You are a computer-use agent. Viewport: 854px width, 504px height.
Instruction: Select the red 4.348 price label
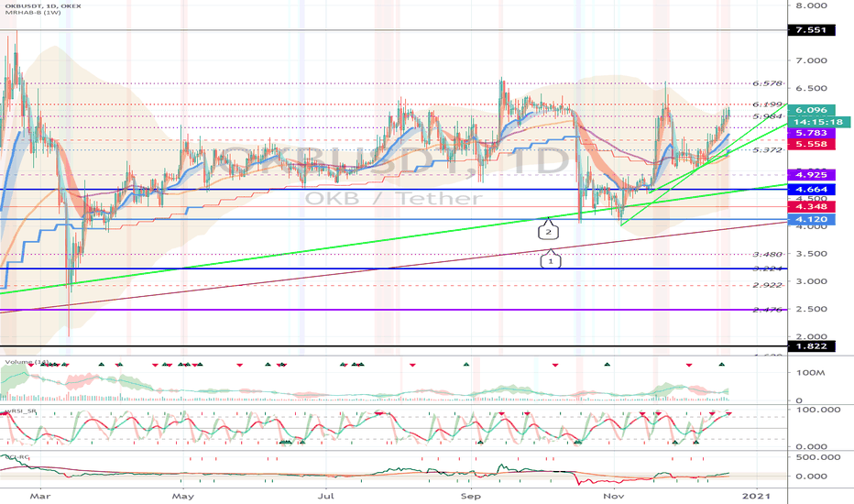[812, 206]
